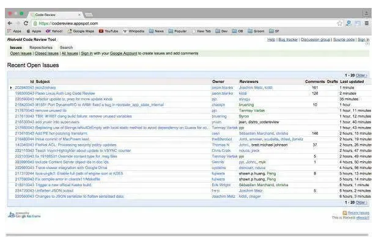The image size is (379, 243).
Task: Expand the News bookmarks folder
Action: (156, 31)
